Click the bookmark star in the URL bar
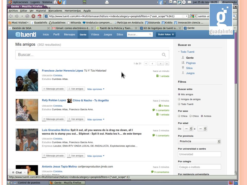247x185 pixels. (183, 16)
